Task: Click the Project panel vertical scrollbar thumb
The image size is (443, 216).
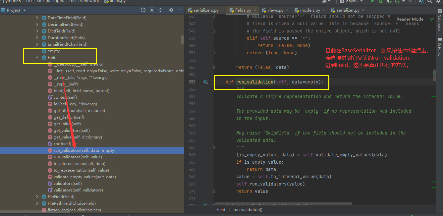Action: (183, 40)
